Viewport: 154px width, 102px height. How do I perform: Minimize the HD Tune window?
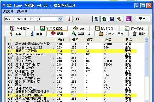(x=137, y=6)
